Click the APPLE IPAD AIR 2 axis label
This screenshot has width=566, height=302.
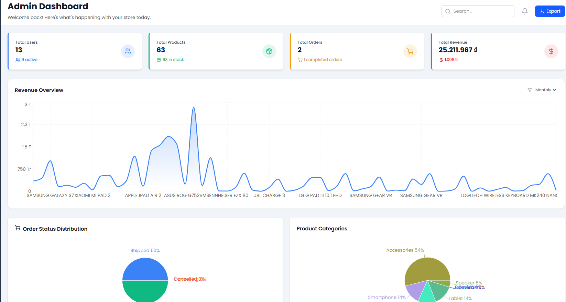[143, 195]
